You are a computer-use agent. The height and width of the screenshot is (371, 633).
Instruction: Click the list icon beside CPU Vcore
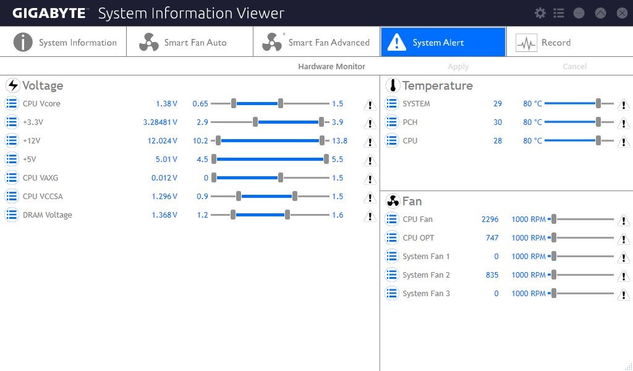pos(12,104)
